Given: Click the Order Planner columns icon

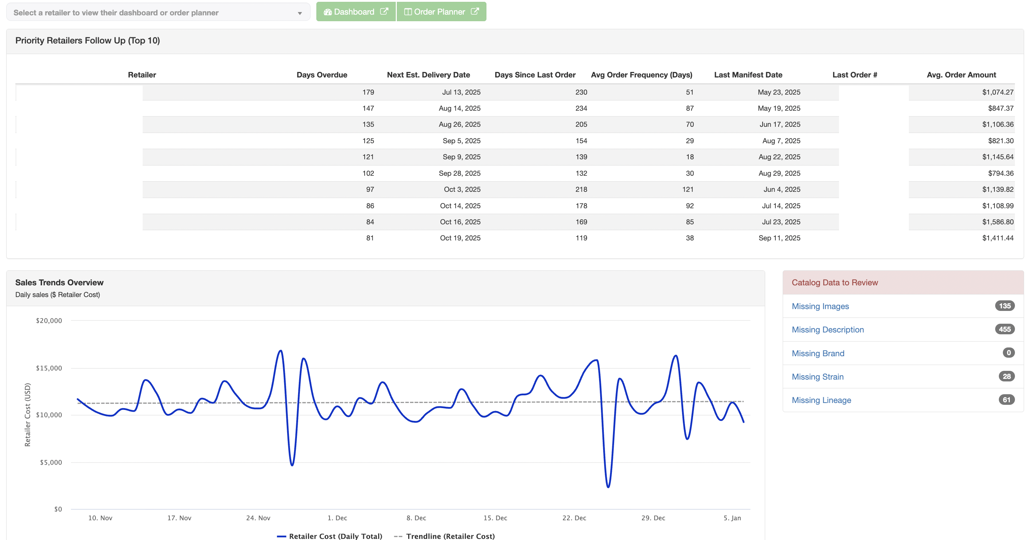Looking at the screenshot, I should click(x=408, y=12).
